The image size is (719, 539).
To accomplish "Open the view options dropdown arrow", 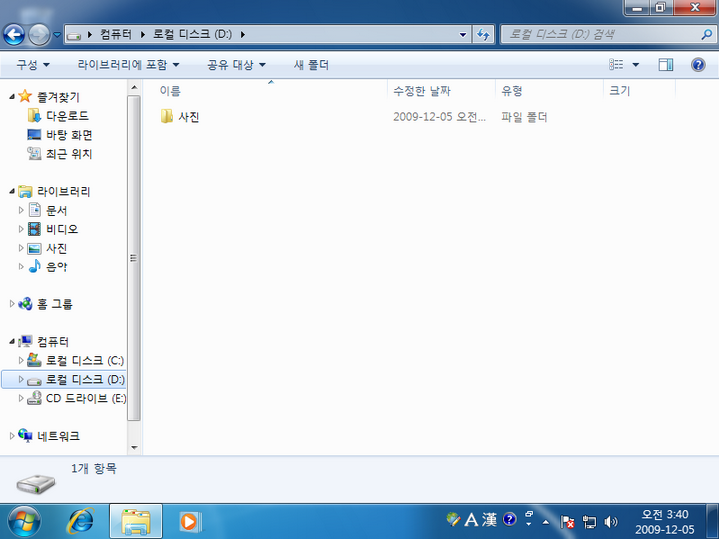I will [x=635, y=65].
